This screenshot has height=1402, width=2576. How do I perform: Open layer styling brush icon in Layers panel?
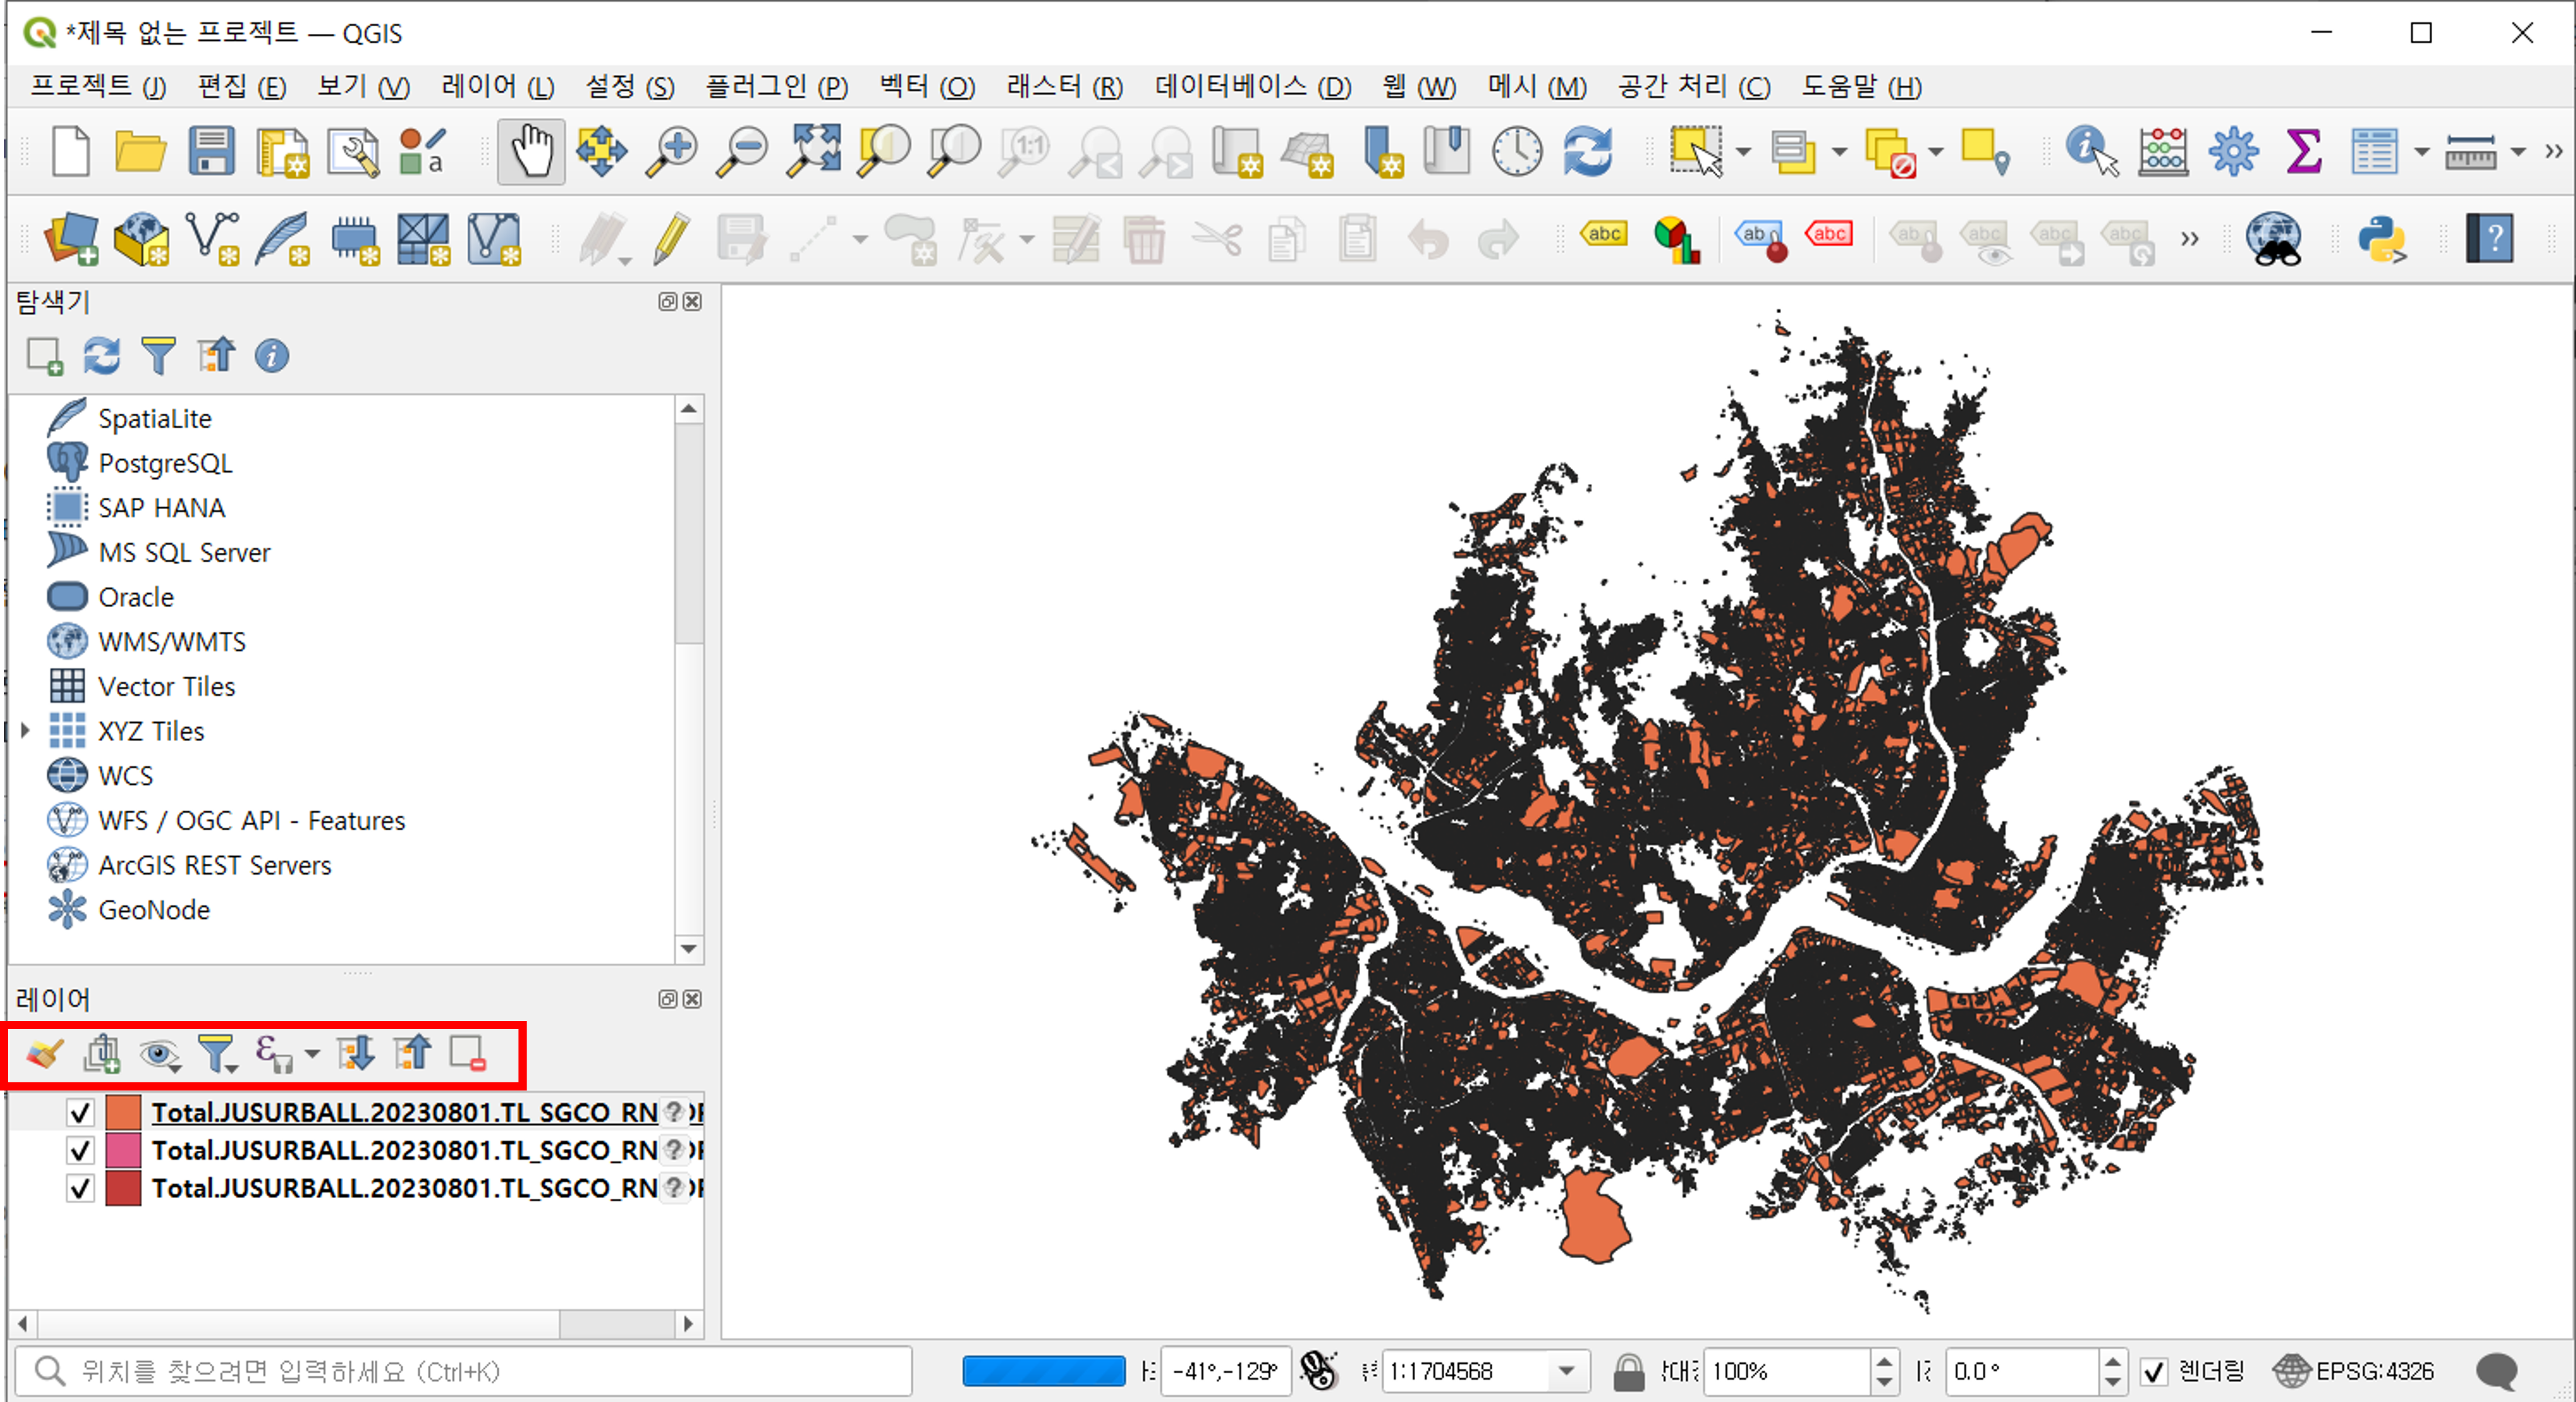point(44,1053)
